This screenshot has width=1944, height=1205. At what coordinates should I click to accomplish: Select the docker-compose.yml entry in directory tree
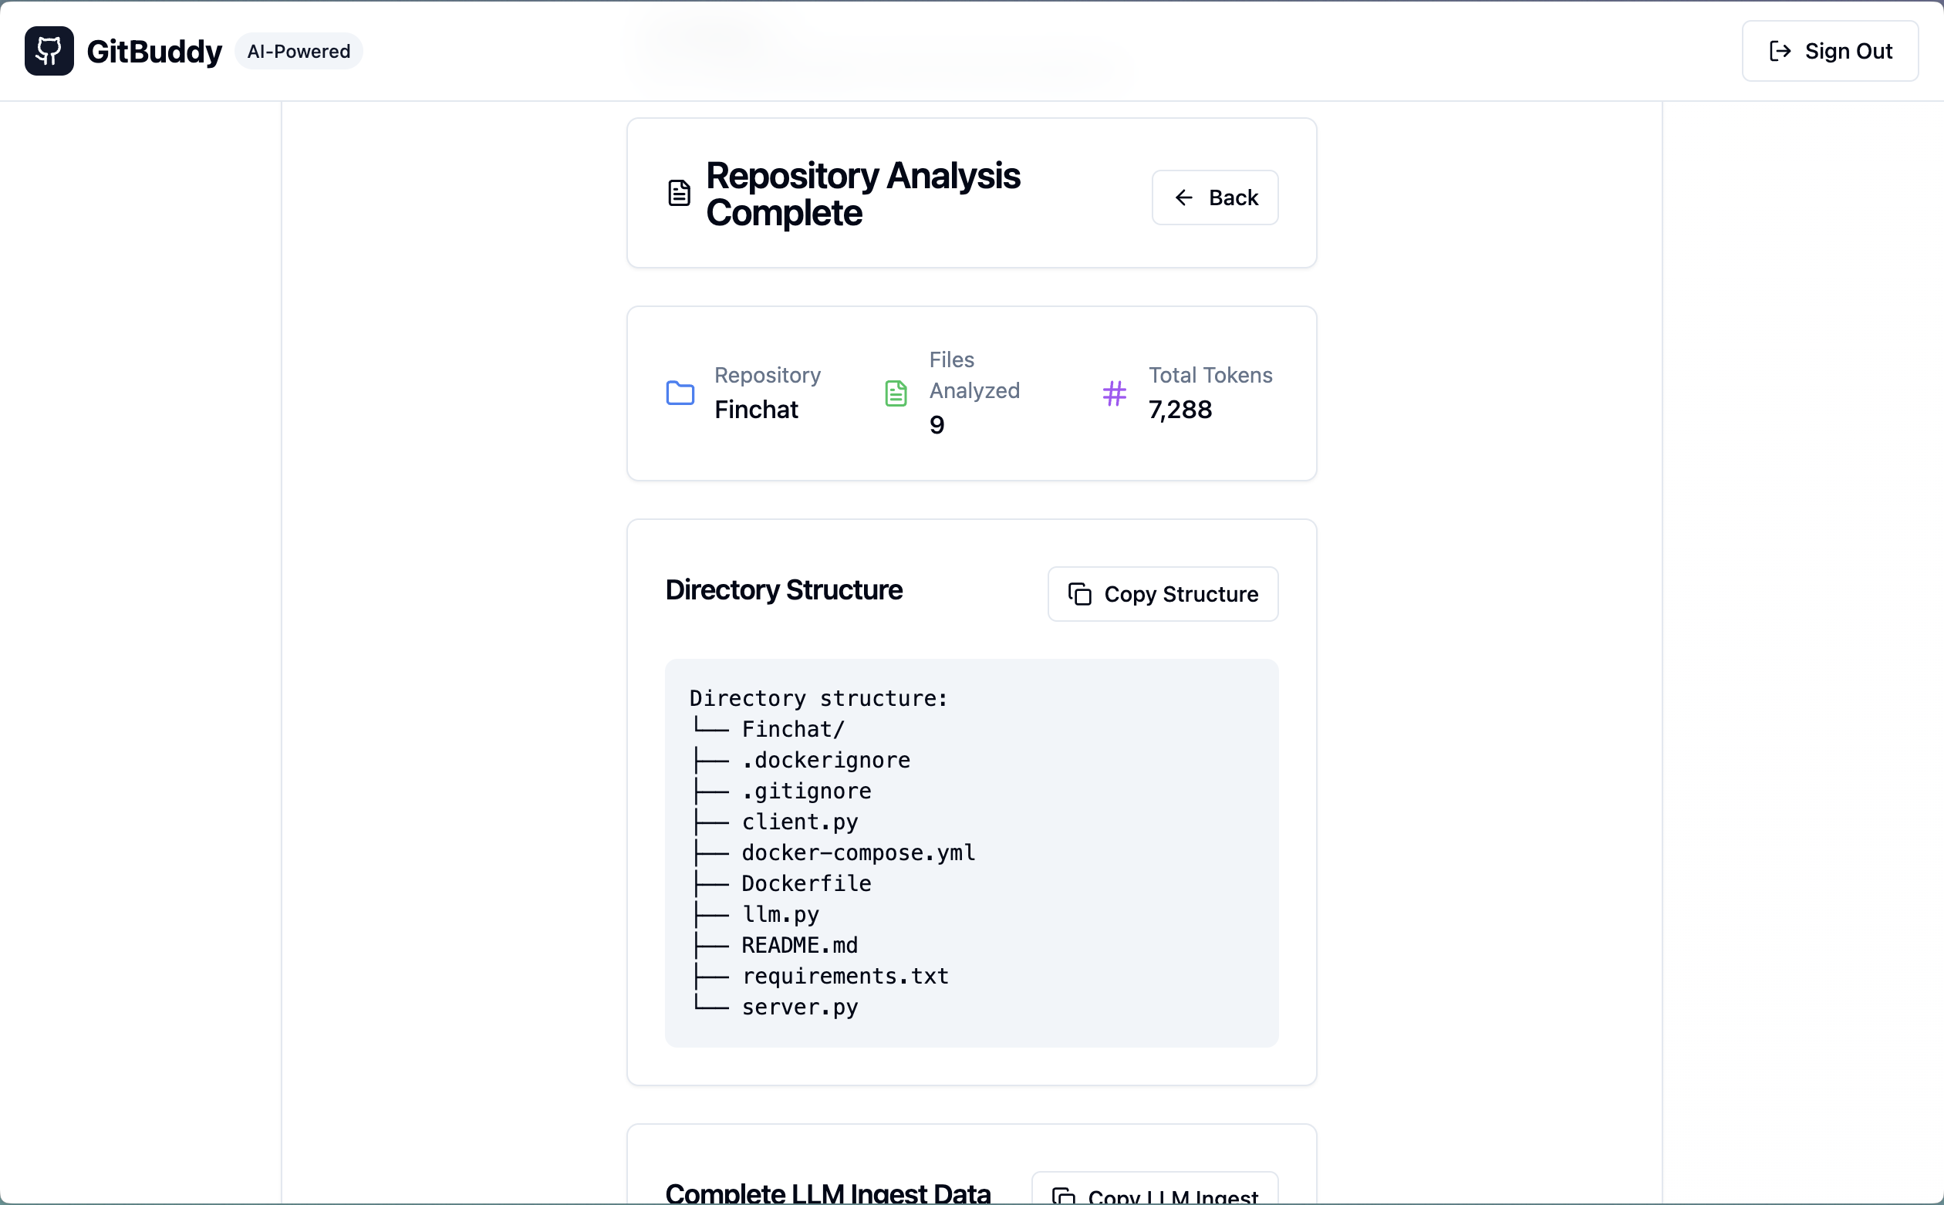pyautogui.click(x=858, y=852)
